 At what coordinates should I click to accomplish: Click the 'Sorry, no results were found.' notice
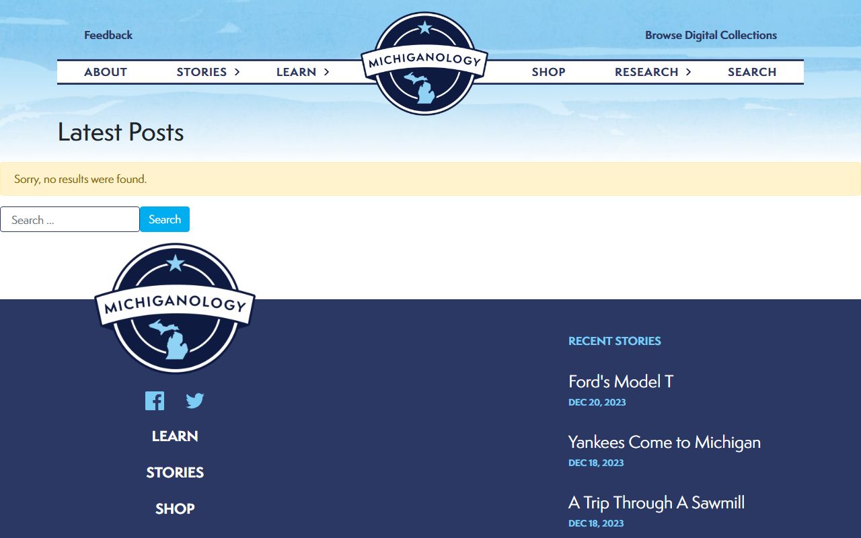tap(430, 179)
